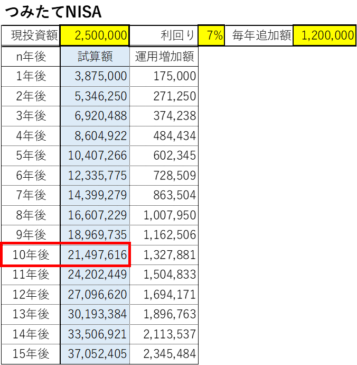This screenshot has width=357, height=365.
Task: Click the n年後 column header
Action: click(x=31, y=57)
